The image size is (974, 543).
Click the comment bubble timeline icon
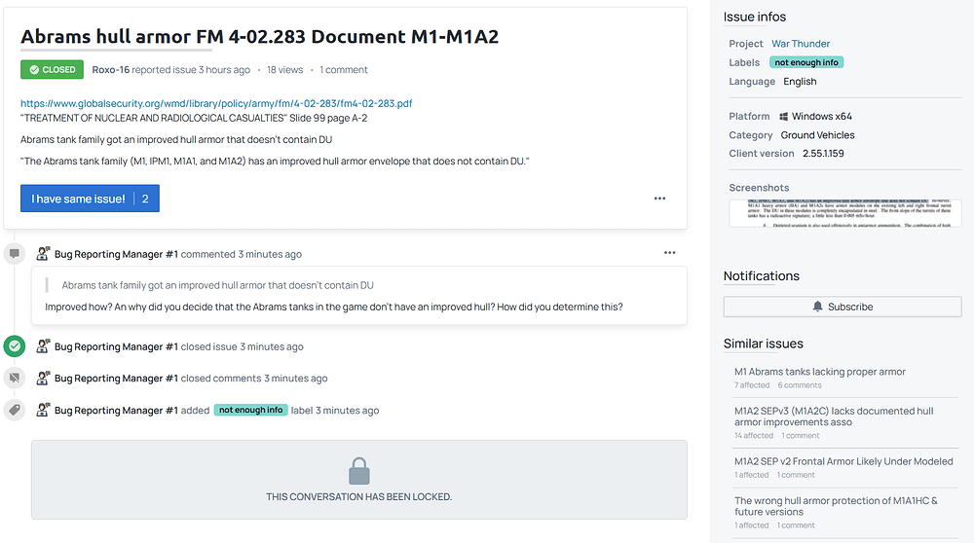pos(15,253)
